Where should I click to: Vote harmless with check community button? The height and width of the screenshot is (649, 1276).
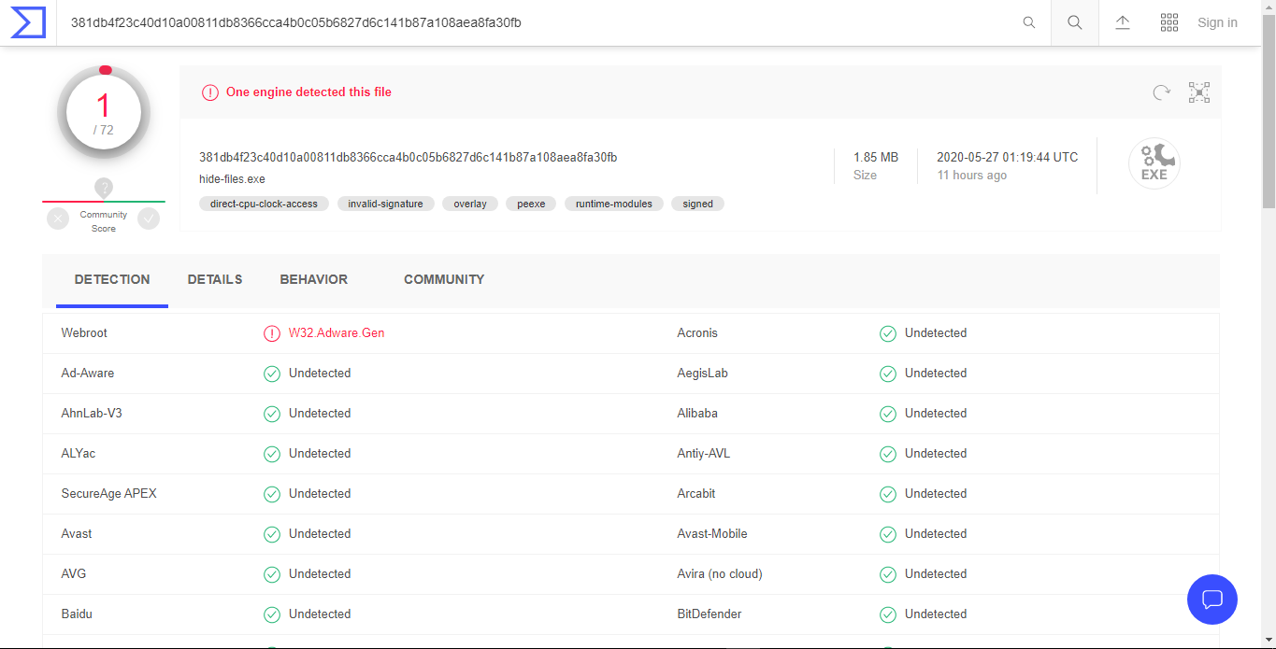pos(149,219)
